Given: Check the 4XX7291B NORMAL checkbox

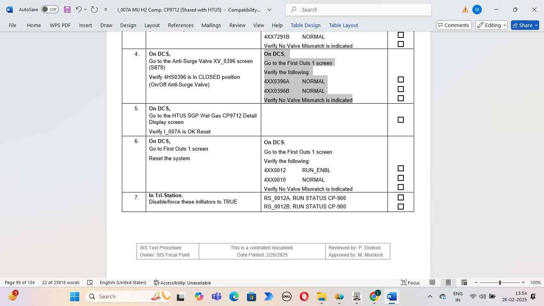Looking at the screenshot, I should pyautogui.click(x=401, y=35).
